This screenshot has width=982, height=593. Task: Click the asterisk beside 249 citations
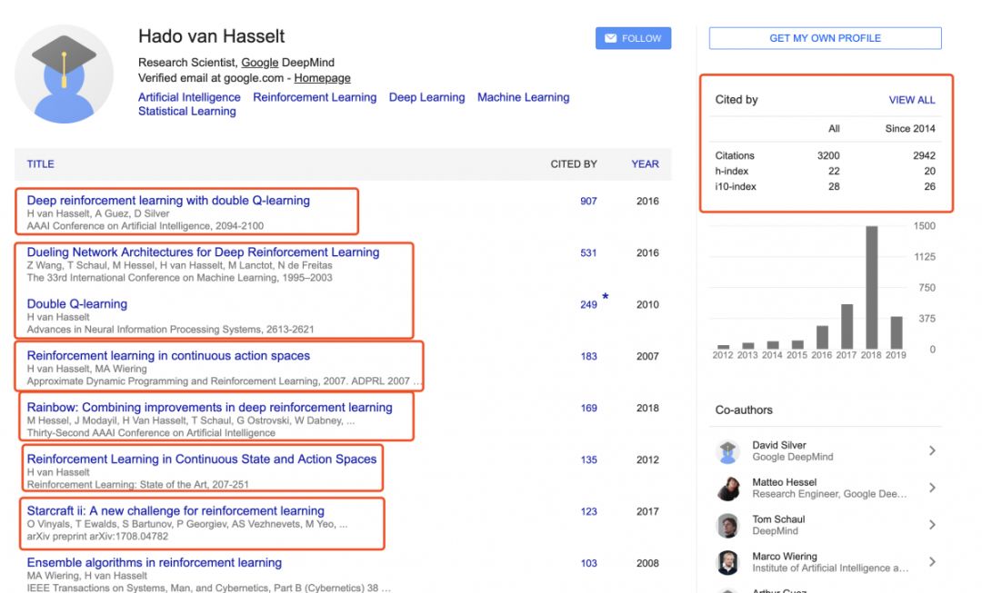[x=605, y=298]
